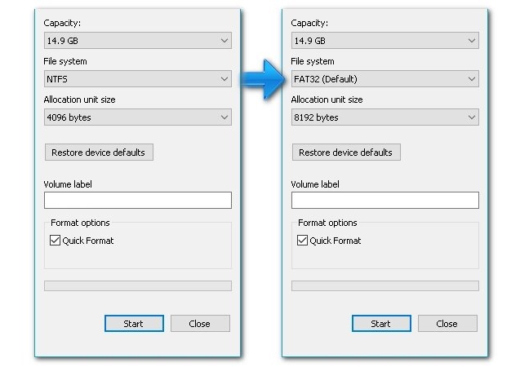520x367 pixels.
Task: Close the FAT32 format dialog using Close
Action: pyautogui.click(x=447, y=324)
